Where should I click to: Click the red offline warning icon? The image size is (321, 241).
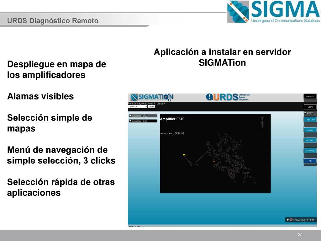291,220
